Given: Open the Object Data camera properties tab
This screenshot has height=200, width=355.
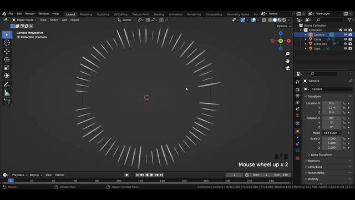Looking at the screenshot, I should (297, 150).
